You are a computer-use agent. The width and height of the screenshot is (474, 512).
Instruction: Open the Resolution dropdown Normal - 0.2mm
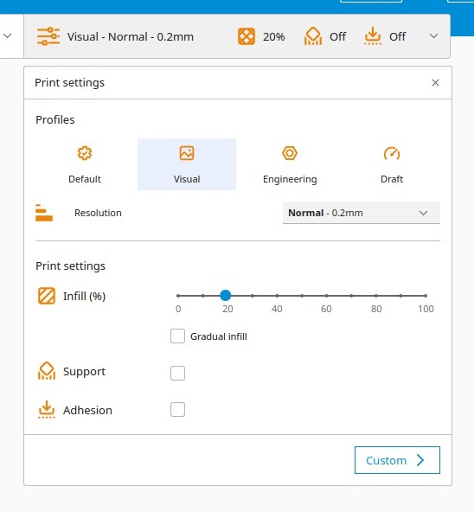[x=362, y=213]
